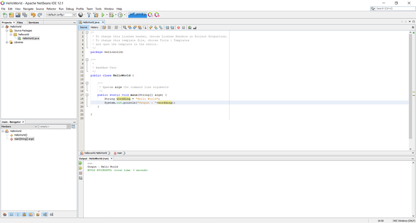Open the Tools menu
The width and height of the screenshot is (416, 223).
point(98,9)
